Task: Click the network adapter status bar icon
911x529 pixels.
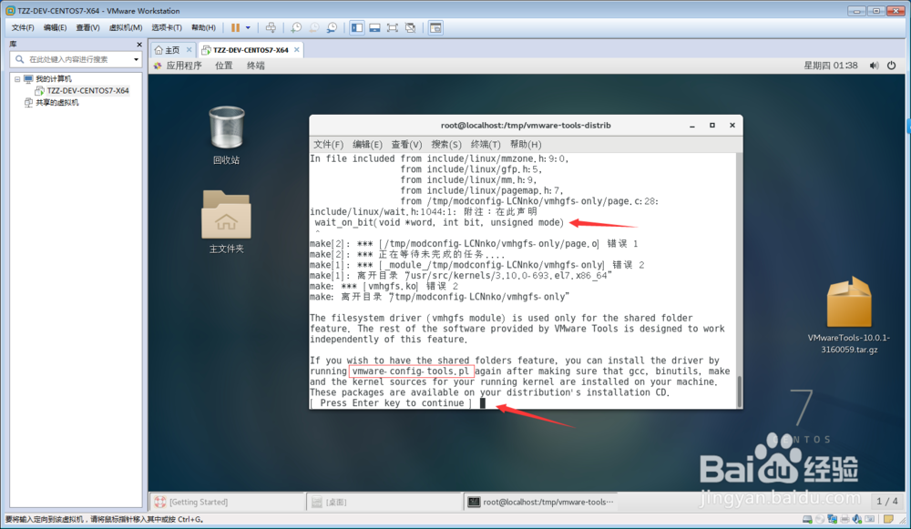Action: click(x=832, y=519)
